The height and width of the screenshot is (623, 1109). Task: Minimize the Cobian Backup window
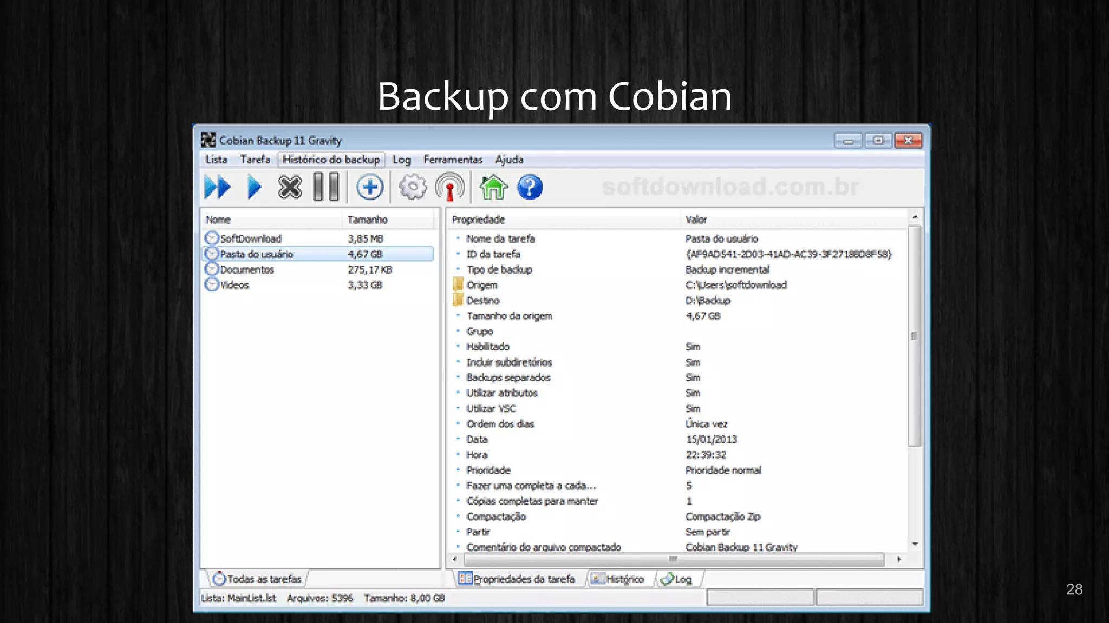click(848, 141)
